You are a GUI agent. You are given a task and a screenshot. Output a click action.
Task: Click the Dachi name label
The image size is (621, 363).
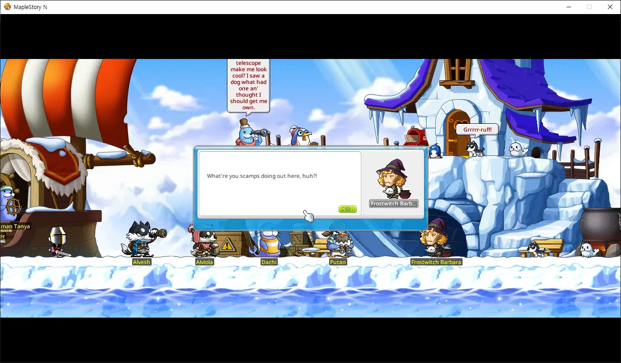[x=269, y=262]
